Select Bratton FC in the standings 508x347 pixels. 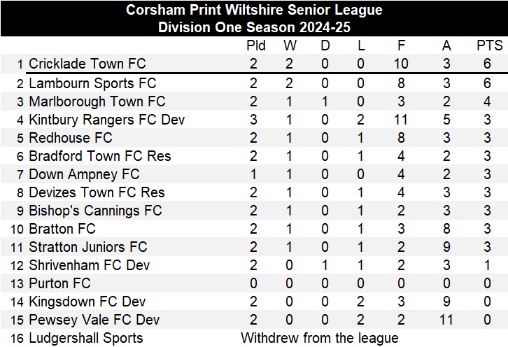[x=62, y=229]
